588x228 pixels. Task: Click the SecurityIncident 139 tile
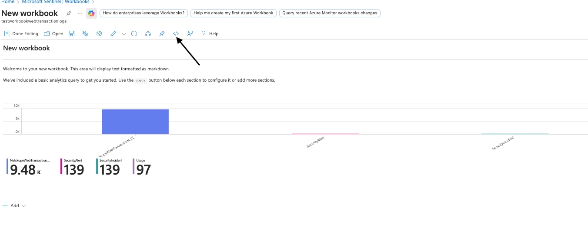pos(109,167)
